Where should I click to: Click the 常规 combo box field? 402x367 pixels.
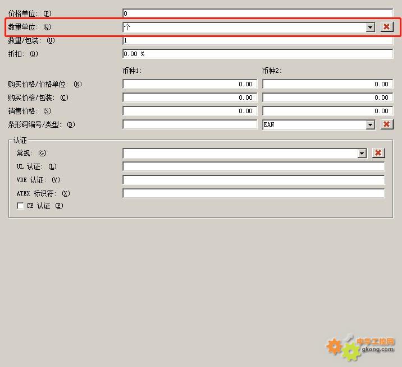click(x=245, y=154)
